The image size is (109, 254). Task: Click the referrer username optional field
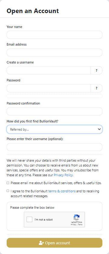54,147
